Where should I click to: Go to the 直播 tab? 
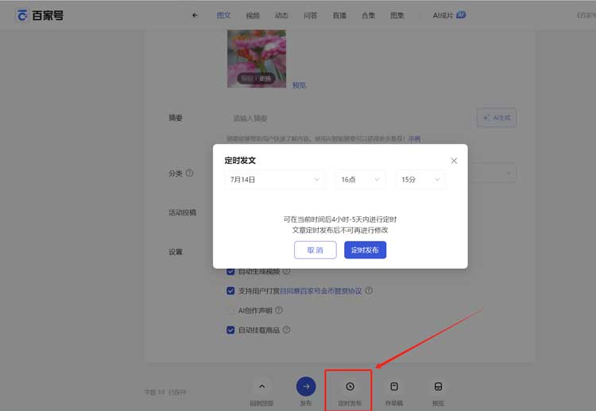click(x=339, y=15)
